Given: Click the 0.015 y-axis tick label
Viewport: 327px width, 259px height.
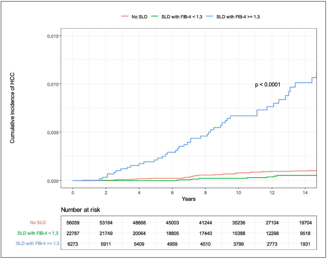Looking at the screenshot, I should point(54,36).
